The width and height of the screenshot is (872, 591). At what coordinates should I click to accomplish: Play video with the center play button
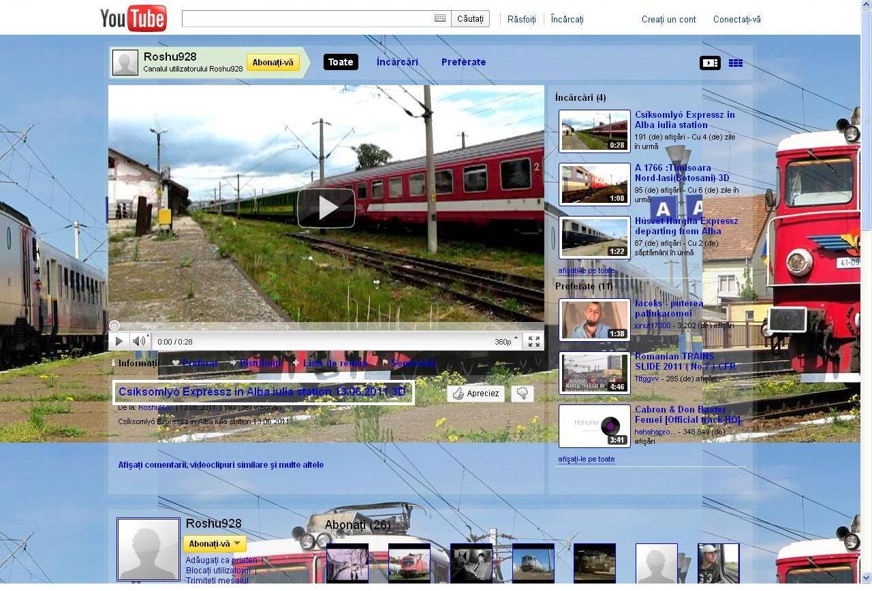[x=326, y=208]
